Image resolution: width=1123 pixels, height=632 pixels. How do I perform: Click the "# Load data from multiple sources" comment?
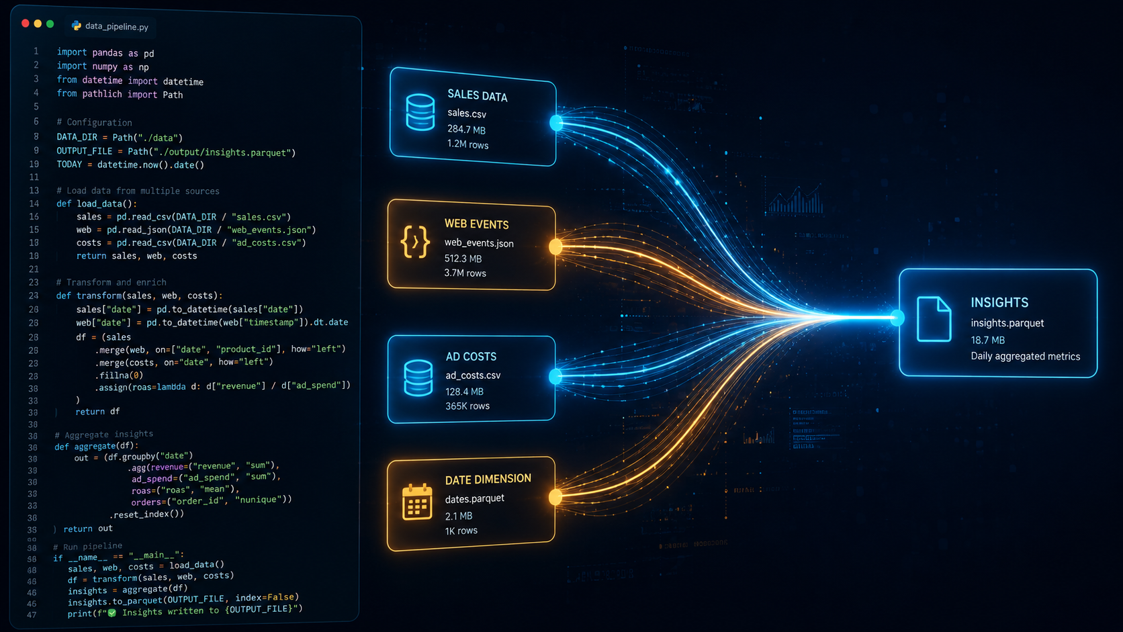138,191
